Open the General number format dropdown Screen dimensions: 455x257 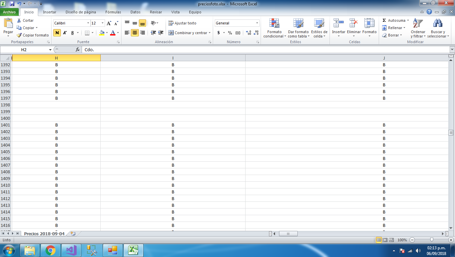click(x=257, y=23)
